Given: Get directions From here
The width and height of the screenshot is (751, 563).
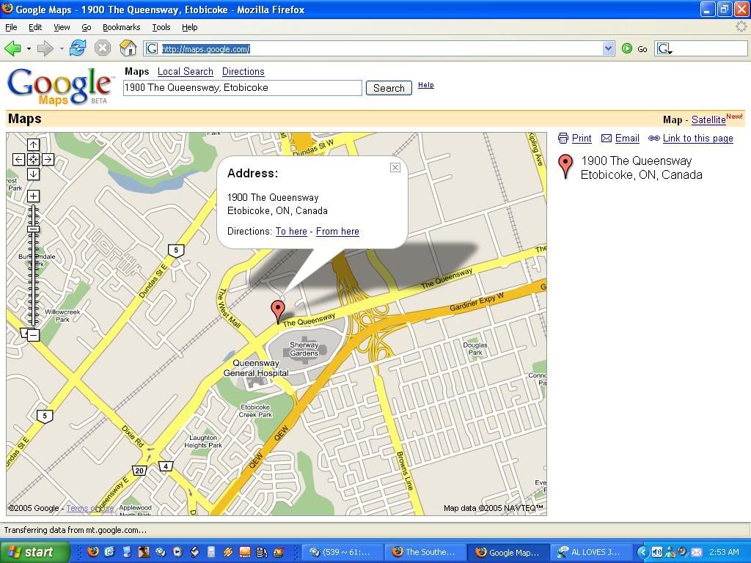Looking at the screenshot, I should click(x=337, y=231).
